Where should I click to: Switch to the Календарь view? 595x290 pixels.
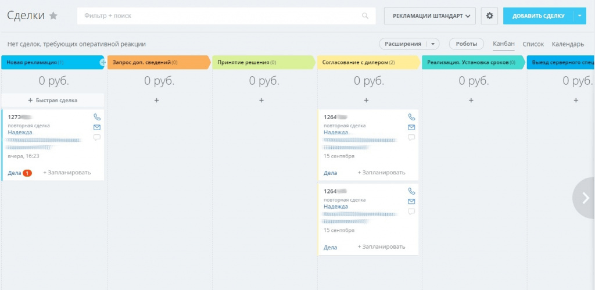point(568,44)
